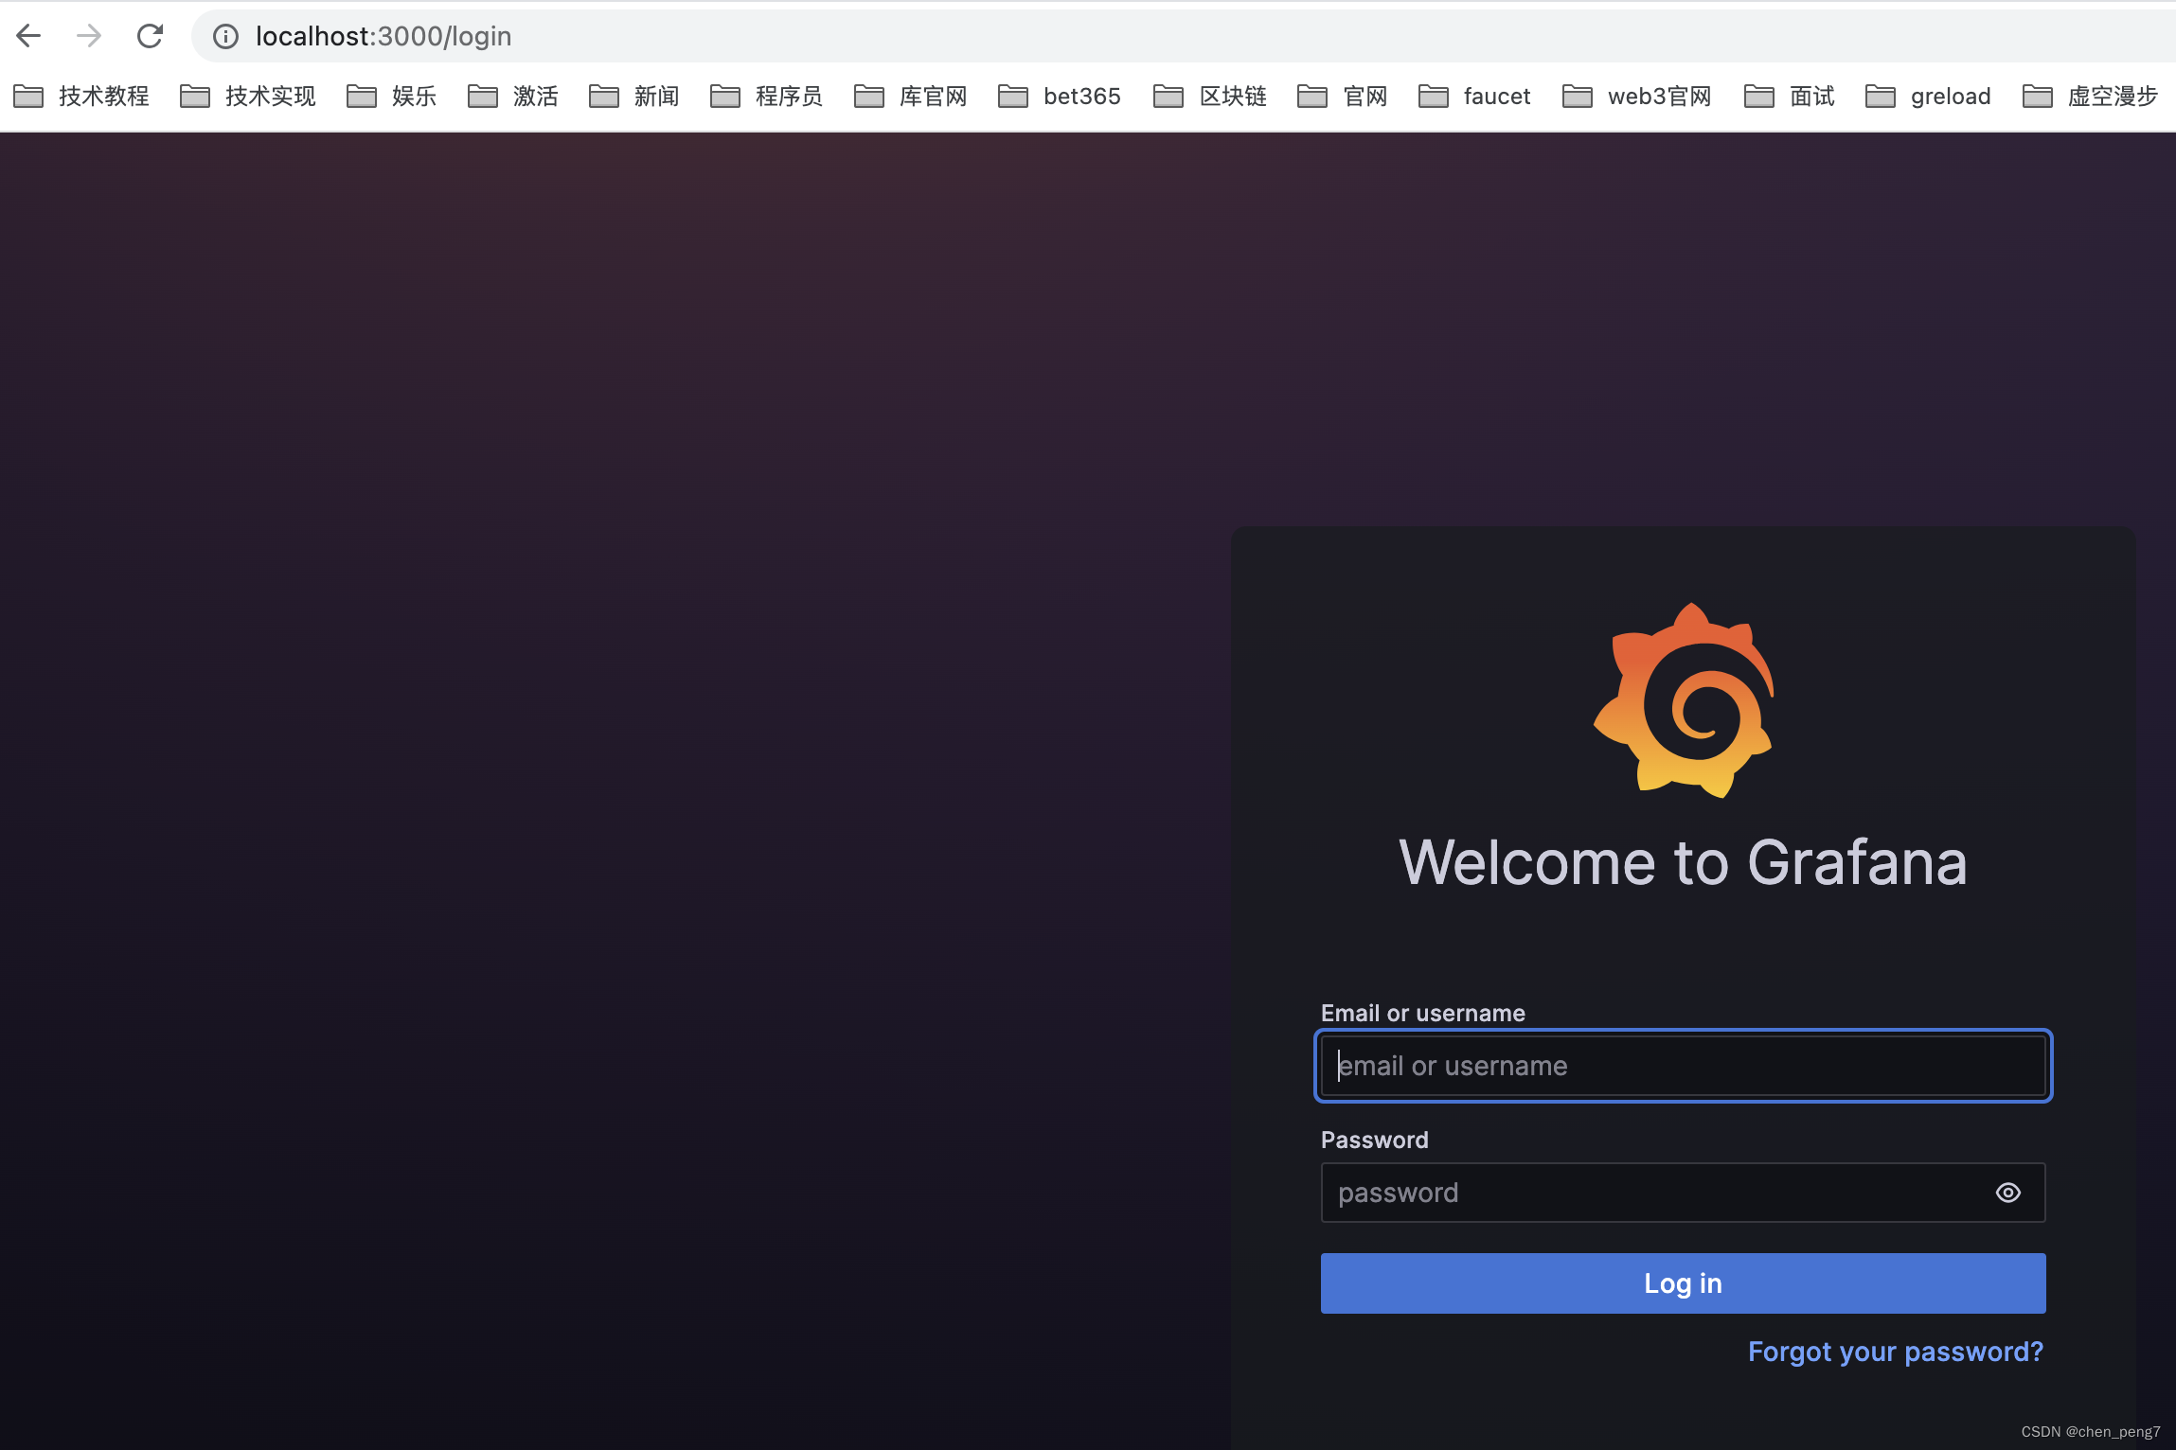
Task: Click the browser back arrow
Action: pos(29,36)
